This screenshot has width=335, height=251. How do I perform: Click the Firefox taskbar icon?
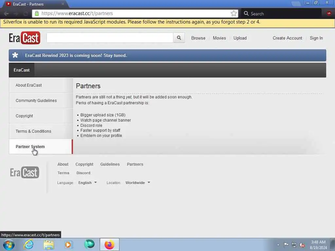point(109,244)
